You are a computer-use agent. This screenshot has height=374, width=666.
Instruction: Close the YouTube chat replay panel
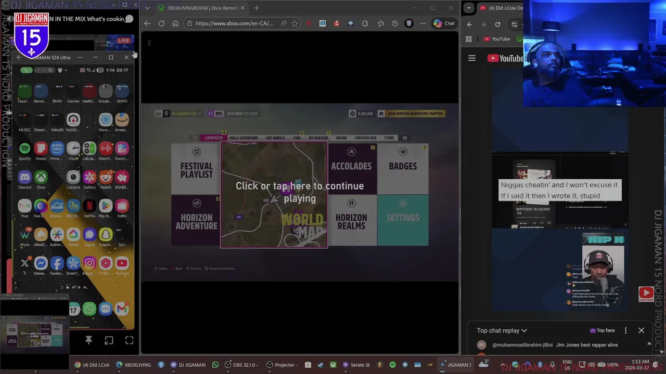[x=641, y=330]
